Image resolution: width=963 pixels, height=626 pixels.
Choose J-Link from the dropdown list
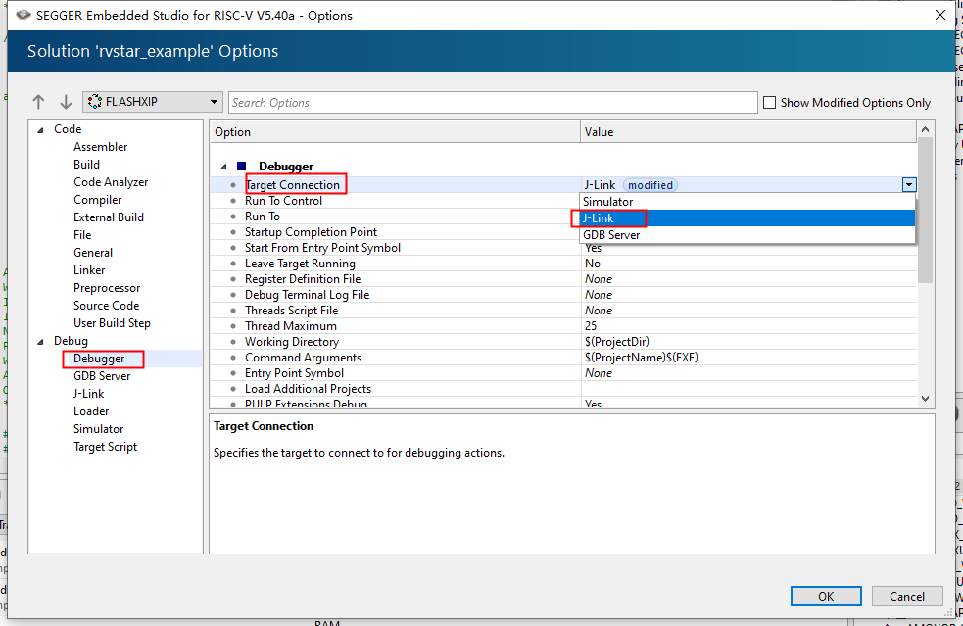[x=746, y=218]
